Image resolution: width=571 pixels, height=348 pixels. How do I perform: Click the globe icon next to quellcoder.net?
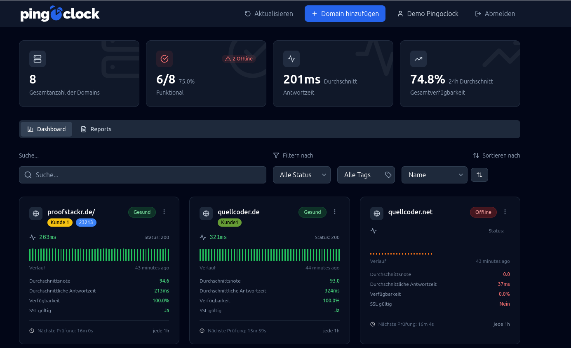coord(376,213)
